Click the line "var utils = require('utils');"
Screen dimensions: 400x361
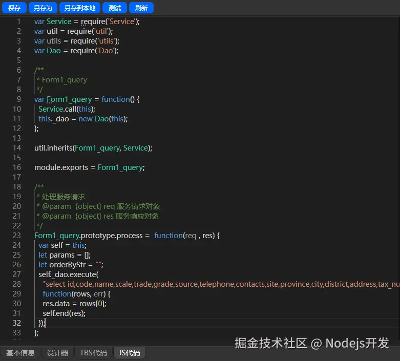click(77, 41)
